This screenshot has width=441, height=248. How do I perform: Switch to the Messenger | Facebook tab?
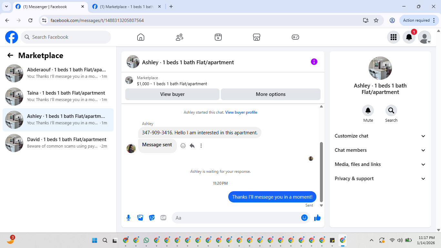(50, 6)
